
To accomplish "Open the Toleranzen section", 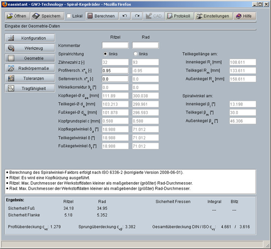I will [30, 78].
